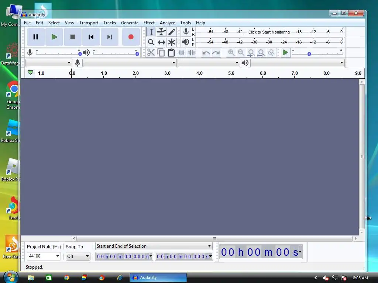This screenshot has height=283, width=378.
Task: Click the 8:05 AM taskbar clock
Action: [x=360, y=278]
